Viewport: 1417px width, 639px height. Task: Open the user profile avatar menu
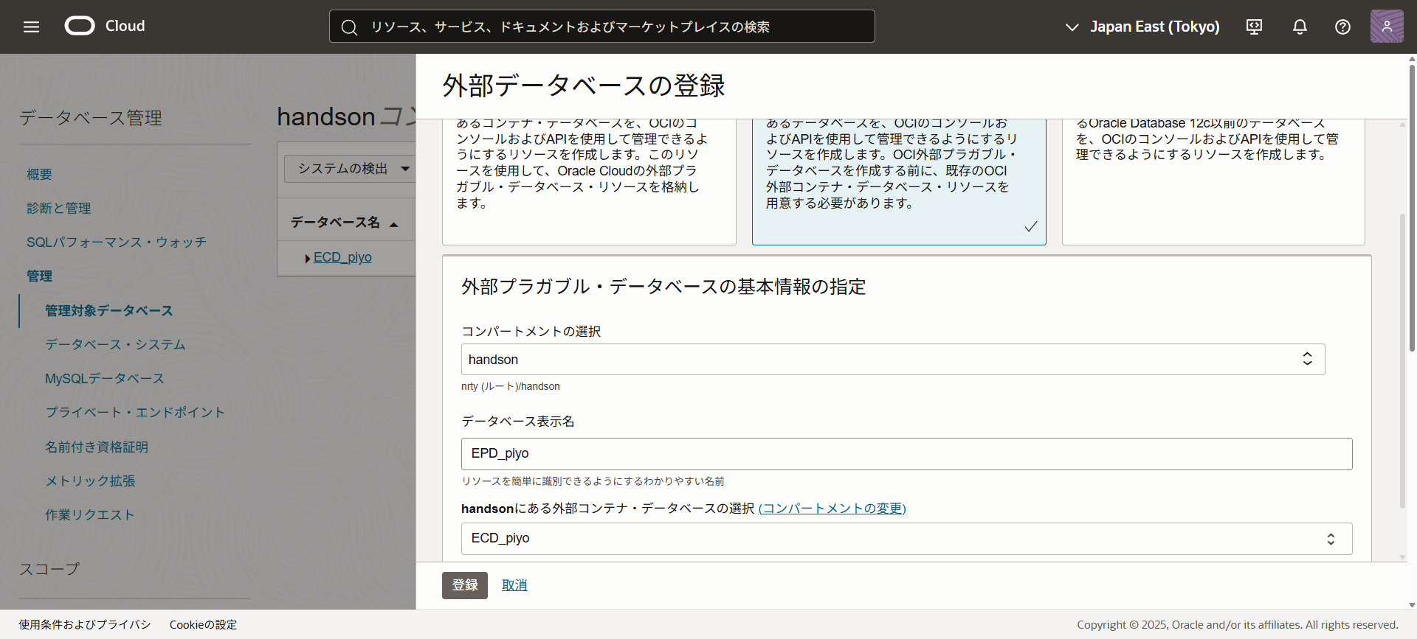[1387, 27]
